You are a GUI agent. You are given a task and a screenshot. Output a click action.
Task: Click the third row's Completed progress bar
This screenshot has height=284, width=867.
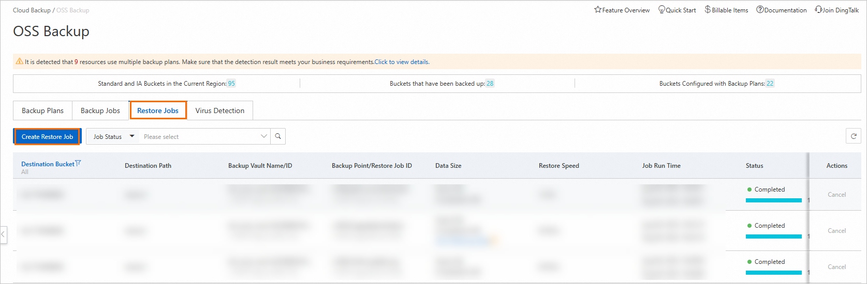point(774,273)
